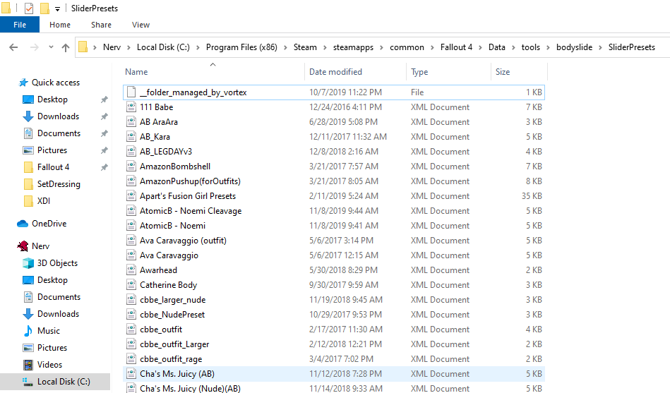Image resolution: width=670 pixels, height=393 pixels.
Task: Open 3D Objects in navigation pane
Action: [x=57, y=263]
